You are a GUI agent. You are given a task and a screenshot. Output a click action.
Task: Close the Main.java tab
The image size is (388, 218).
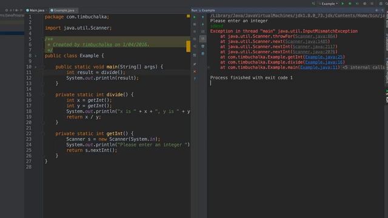tap(47, 10)
